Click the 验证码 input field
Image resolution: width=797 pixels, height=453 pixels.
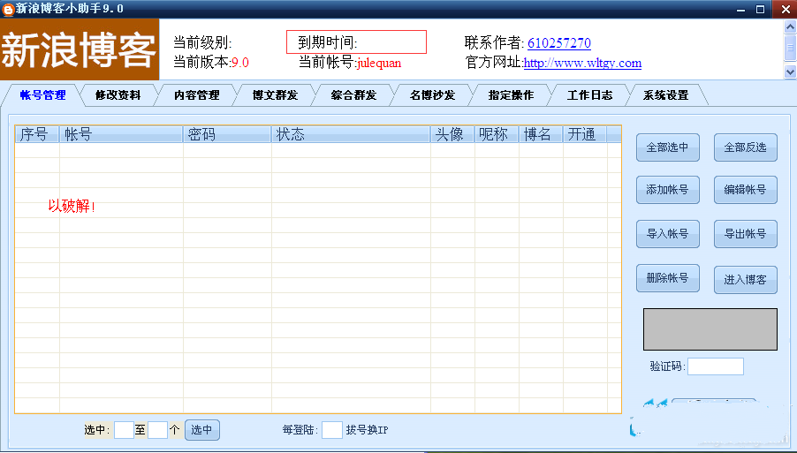coord(715,366)
